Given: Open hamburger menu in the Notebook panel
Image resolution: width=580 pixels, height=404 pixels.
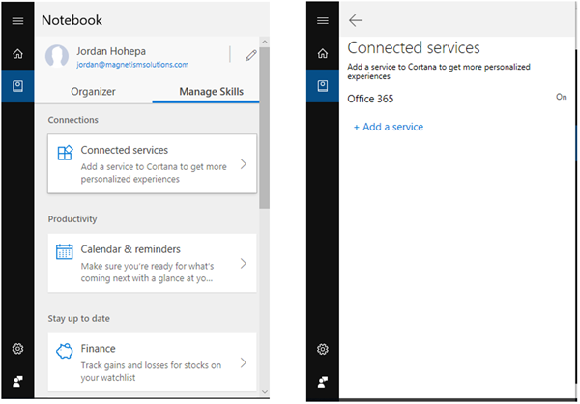Looking at the screenshot, I should click(x=17, y=20).
